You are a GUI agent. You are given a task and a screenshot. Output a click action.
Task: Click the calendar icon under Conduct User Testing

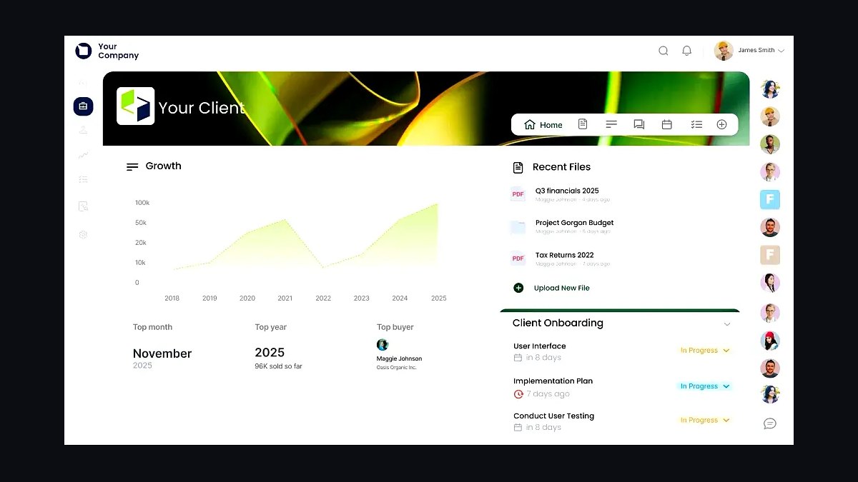(x=518, y=427)
